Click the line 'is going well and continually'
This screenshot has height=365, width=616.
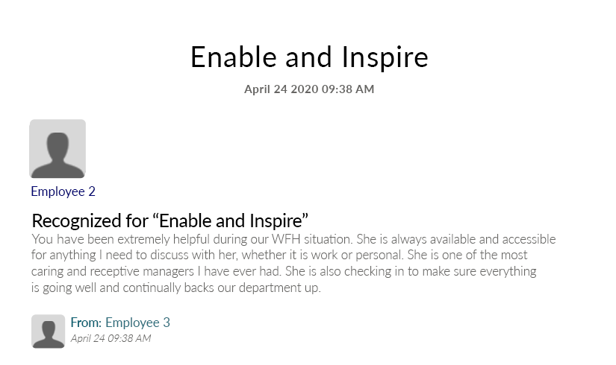pyautogui.click(x=176, y=288)
